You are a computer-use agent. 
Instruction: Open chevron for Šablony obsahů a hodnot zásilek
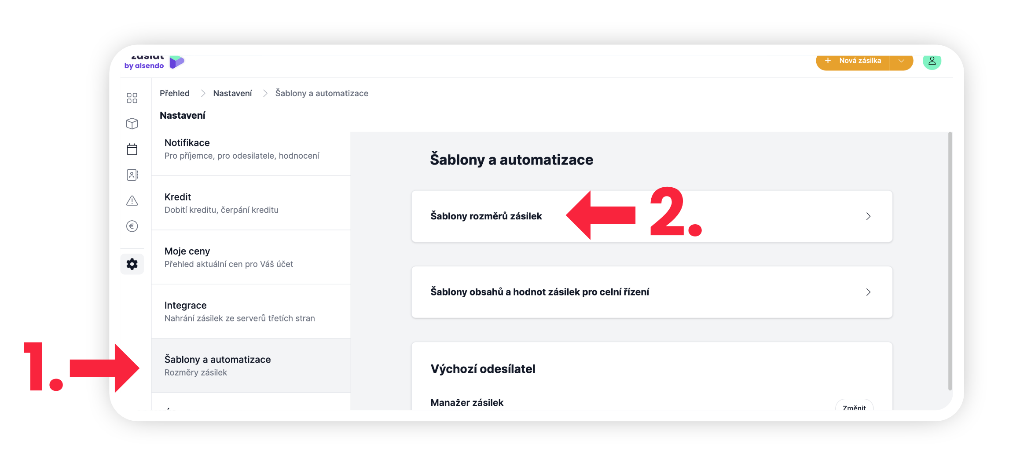point(868,292)
